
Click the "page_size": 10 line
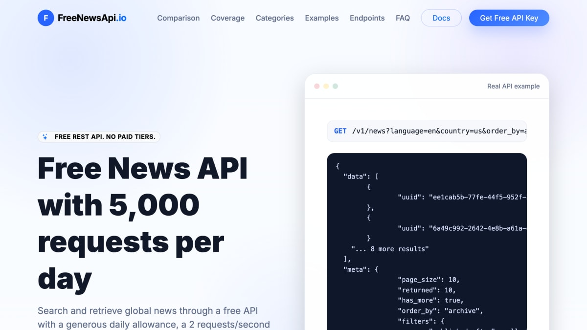(429, 280)
